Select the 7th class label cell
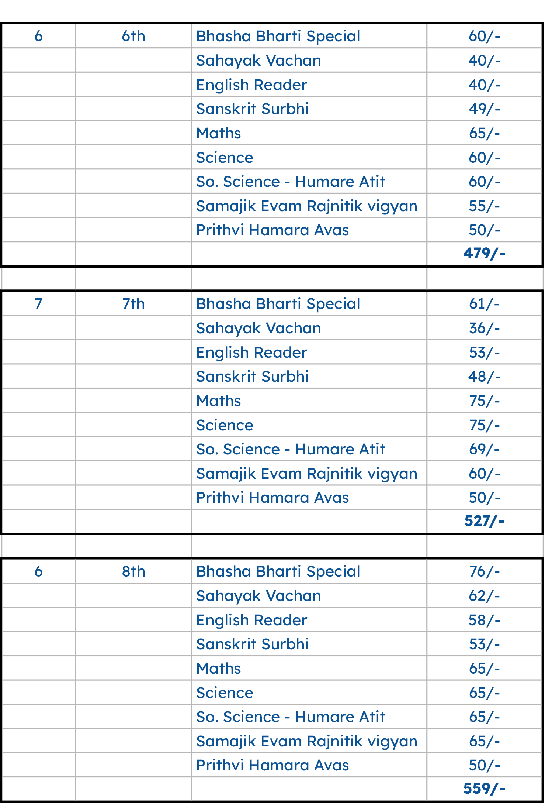545x804 pixels. pyautogui.click(x=133, y=304)
